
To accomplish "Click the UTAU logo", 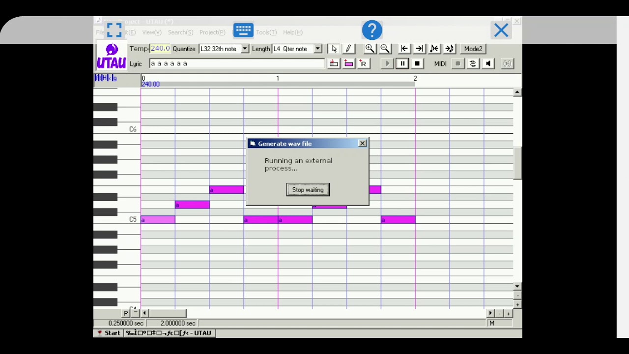I will 112,56.
